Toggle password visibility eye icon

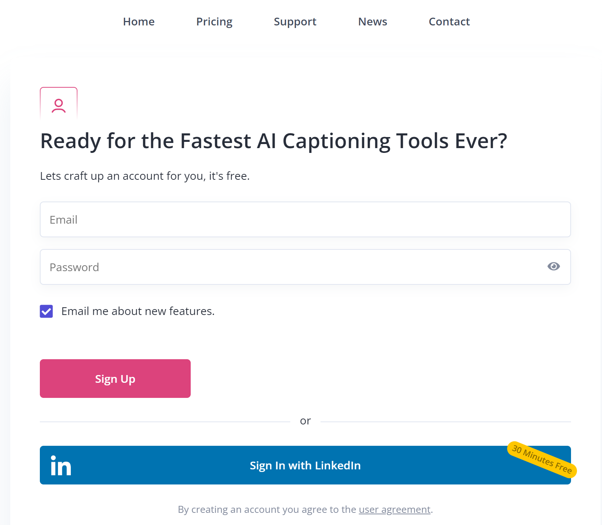(x=554, y=266)
